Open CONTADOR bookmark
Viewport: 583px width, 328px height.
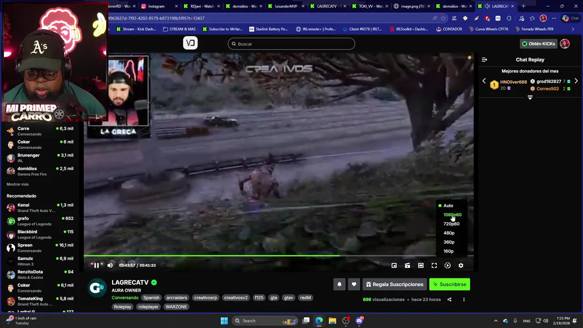pyautogui.click(x=449, y=29)
